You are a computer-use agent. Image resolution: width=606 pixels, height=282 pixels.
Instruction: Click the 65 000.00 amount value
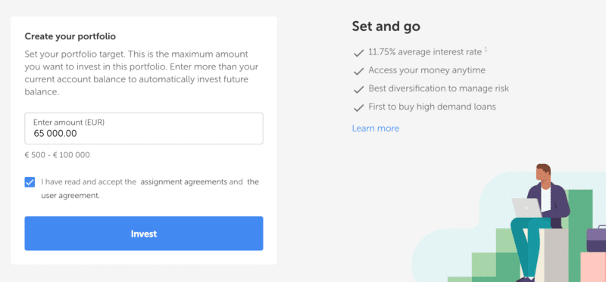(x=55, y=134)
